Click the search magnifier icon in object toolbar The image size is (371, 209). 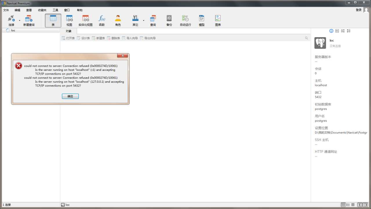click(306, 38)
